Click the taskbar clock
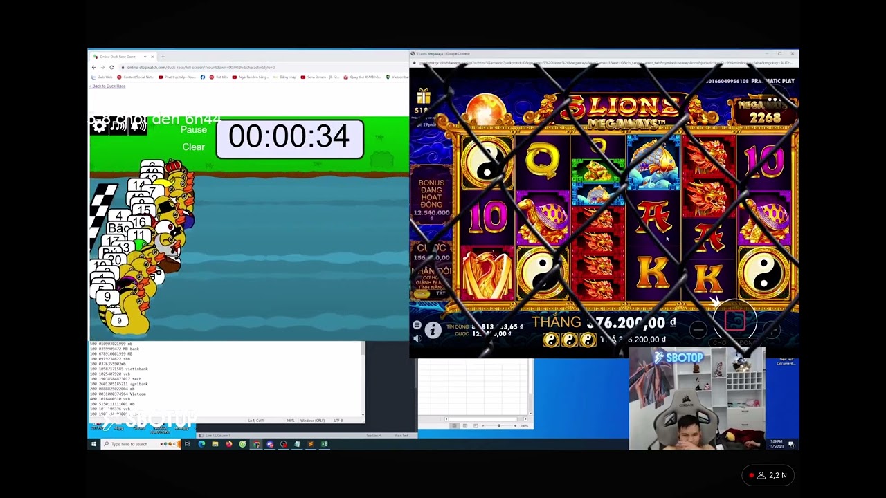The height and width of the screenshot is (498, 886). 776,443
